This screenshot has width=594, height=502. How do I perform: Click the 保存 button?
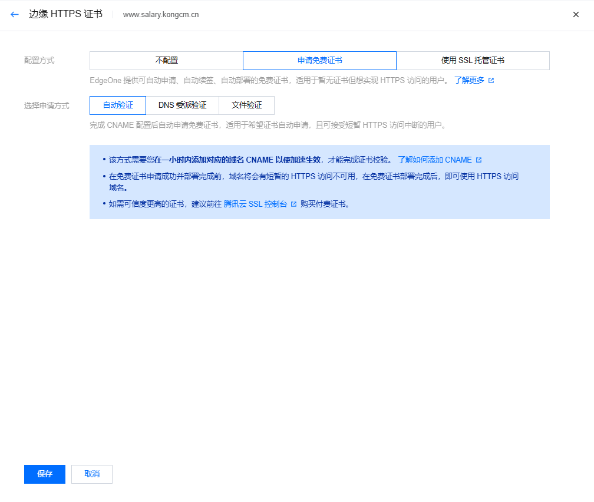coord(44,474)
